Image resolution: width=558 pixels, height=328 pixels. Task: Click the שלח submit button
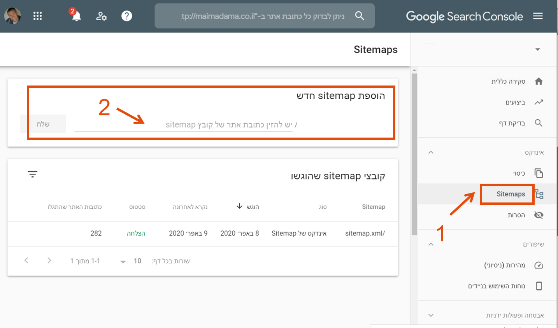point(43,124)
